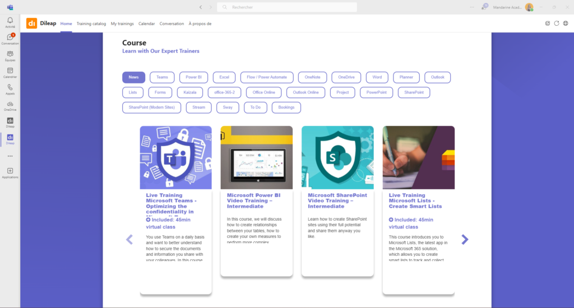Select the OneDrive category chip
The height and width of the screenshot is (308, 574).
click(346, 77)
